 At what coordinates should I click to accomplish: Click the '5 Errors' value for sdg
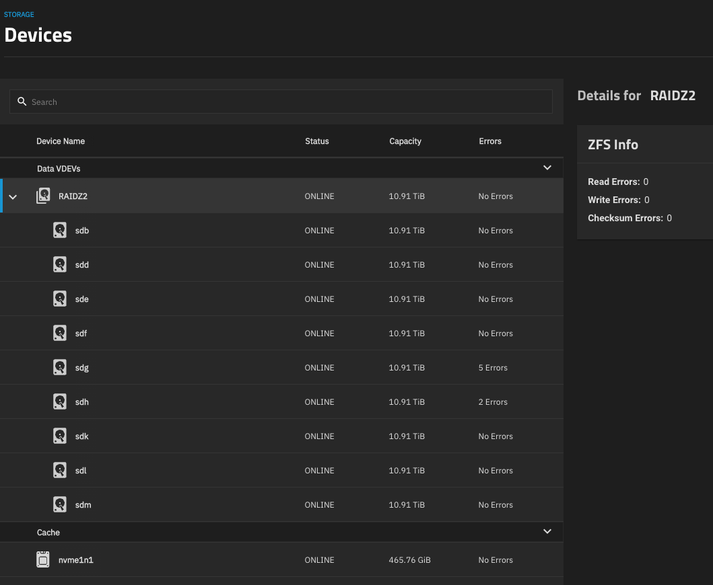[x=493, y=367]
